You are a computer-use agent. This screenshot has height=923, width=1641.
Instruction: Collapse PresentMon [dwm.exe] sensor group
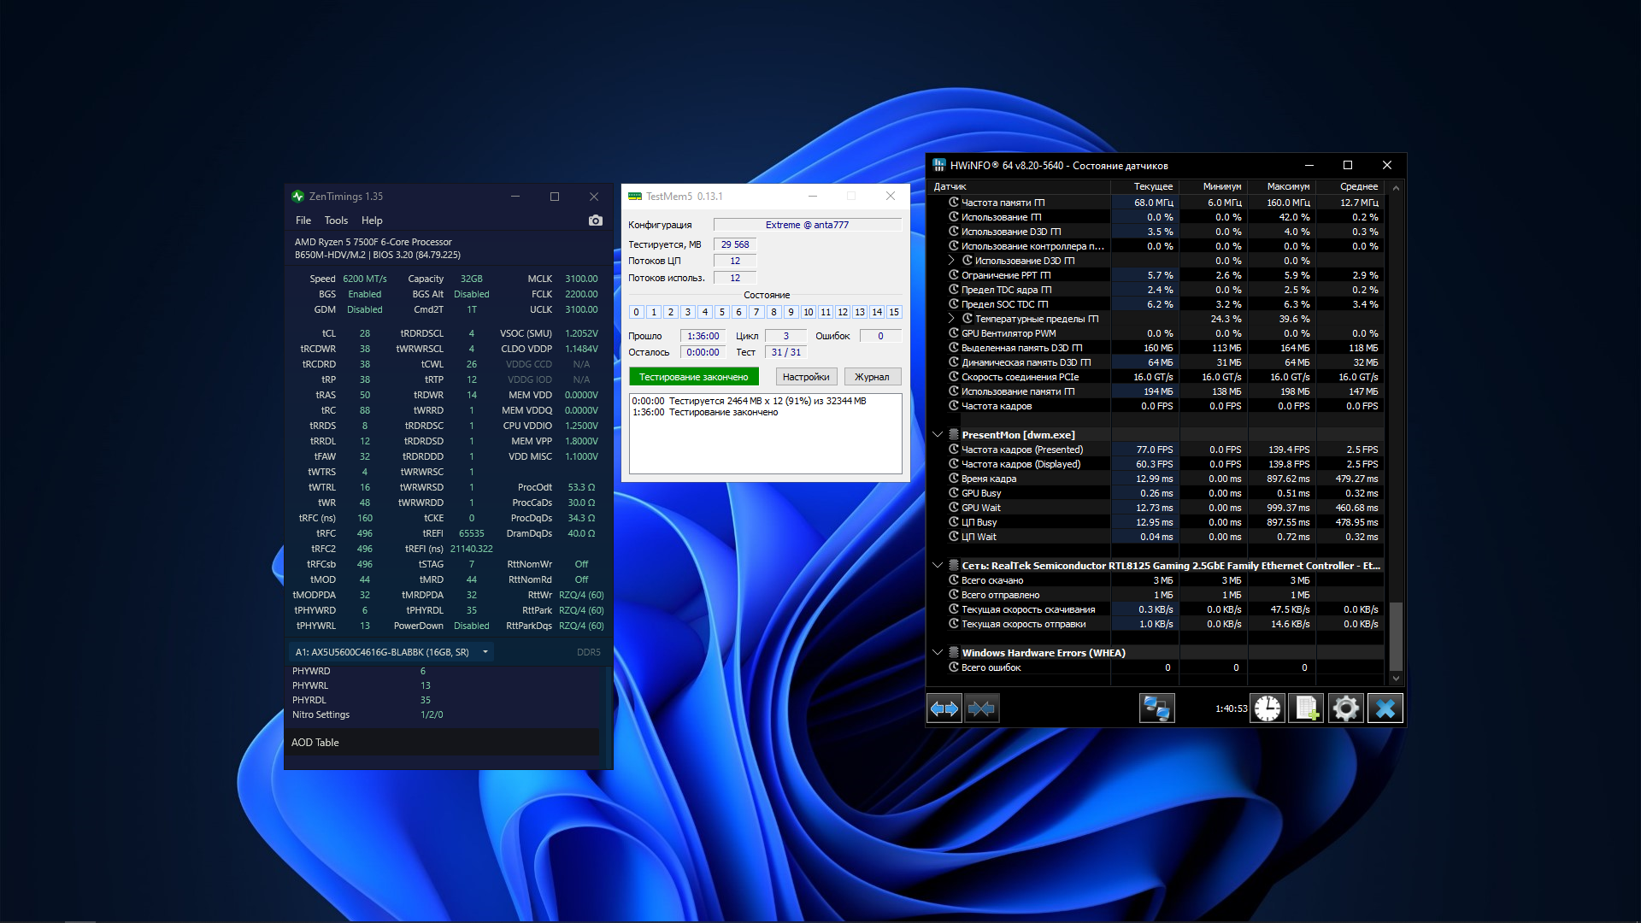[x=938, y=435]
